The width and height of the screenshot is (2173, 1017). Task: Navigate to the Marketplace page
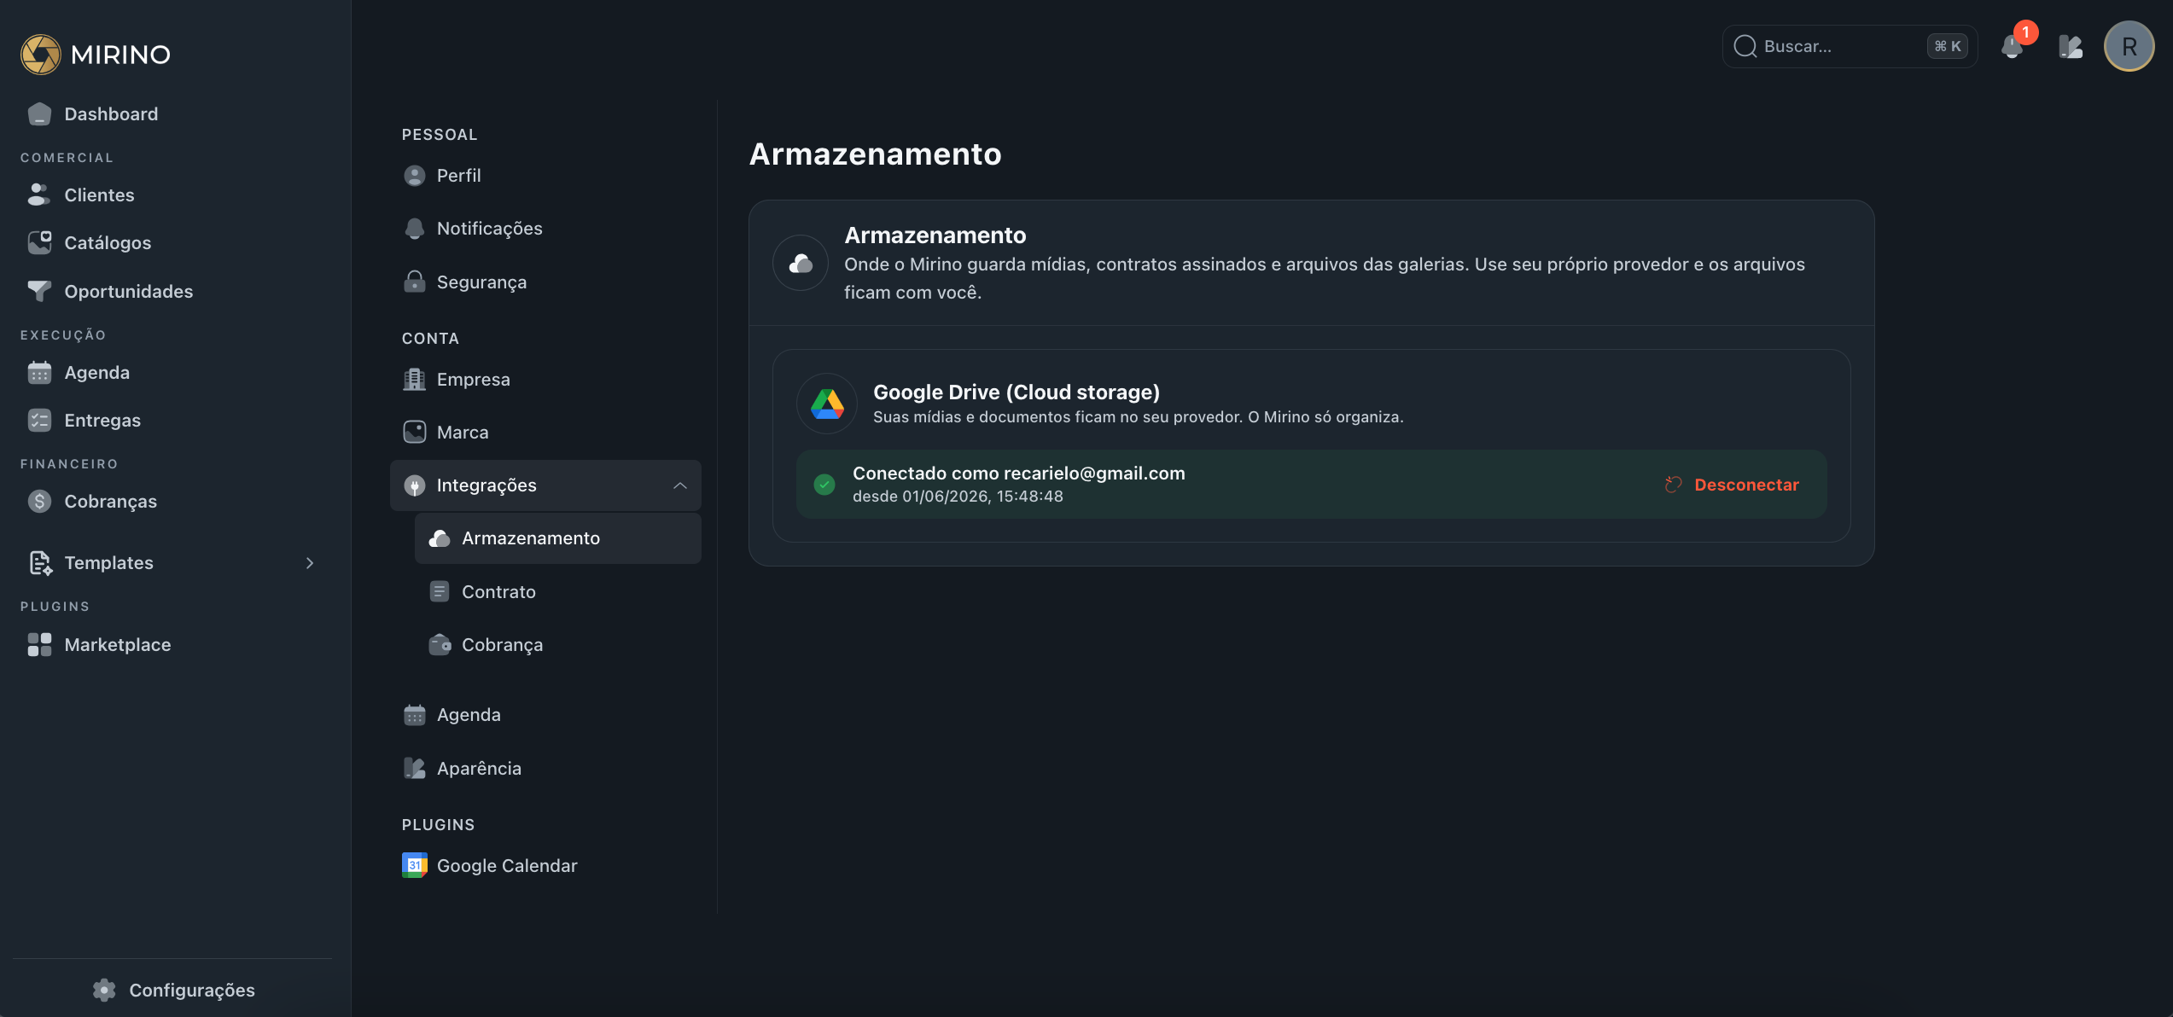pyautogui.click(x=174, y=644)
